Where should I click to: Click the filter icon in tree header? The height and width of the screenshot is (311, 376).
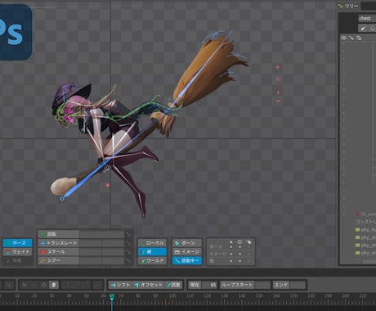pos(359,38)
